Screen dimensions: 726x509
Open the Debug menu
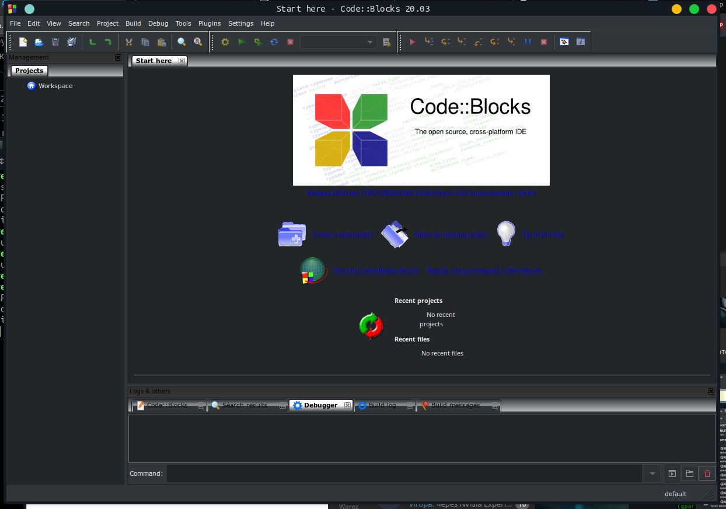point(158,23)
